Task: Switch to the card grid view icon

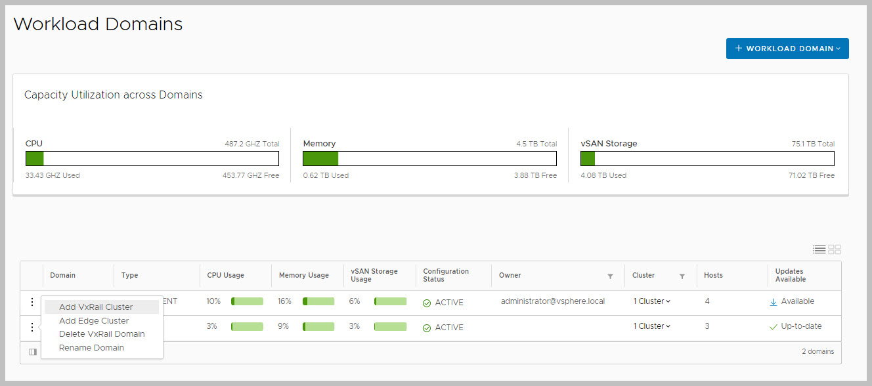Action: click(x=835, y=249)
